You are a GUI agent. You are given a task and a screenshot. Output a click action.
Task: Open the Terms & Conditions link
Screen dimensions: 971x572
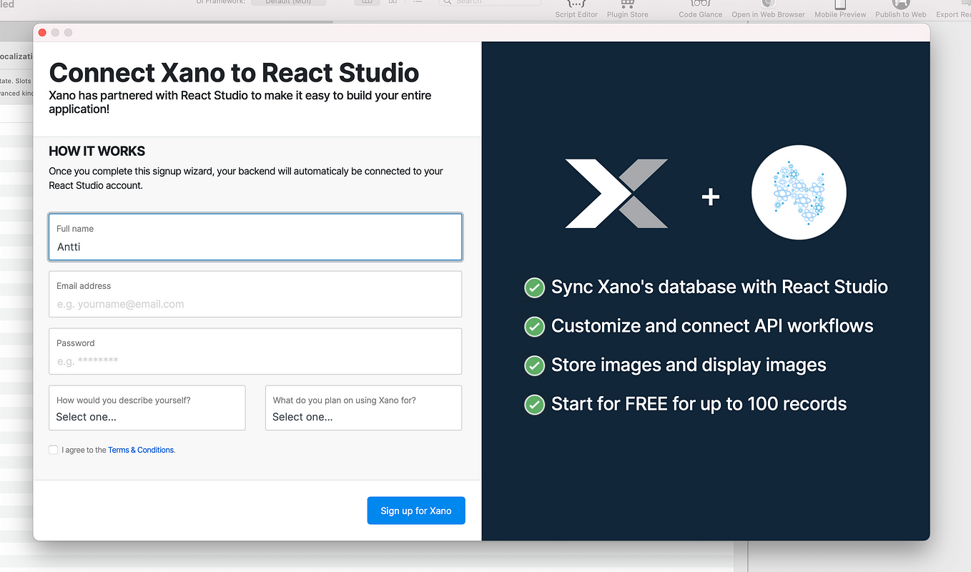coord(140,449)
